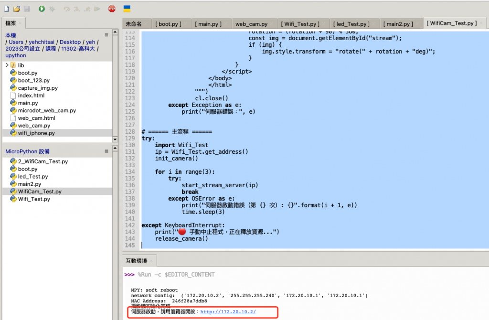This screenshot has width=489, height=320.
Task: Switch to the 未命名 editor tab
Action: (x=134, y=24)
